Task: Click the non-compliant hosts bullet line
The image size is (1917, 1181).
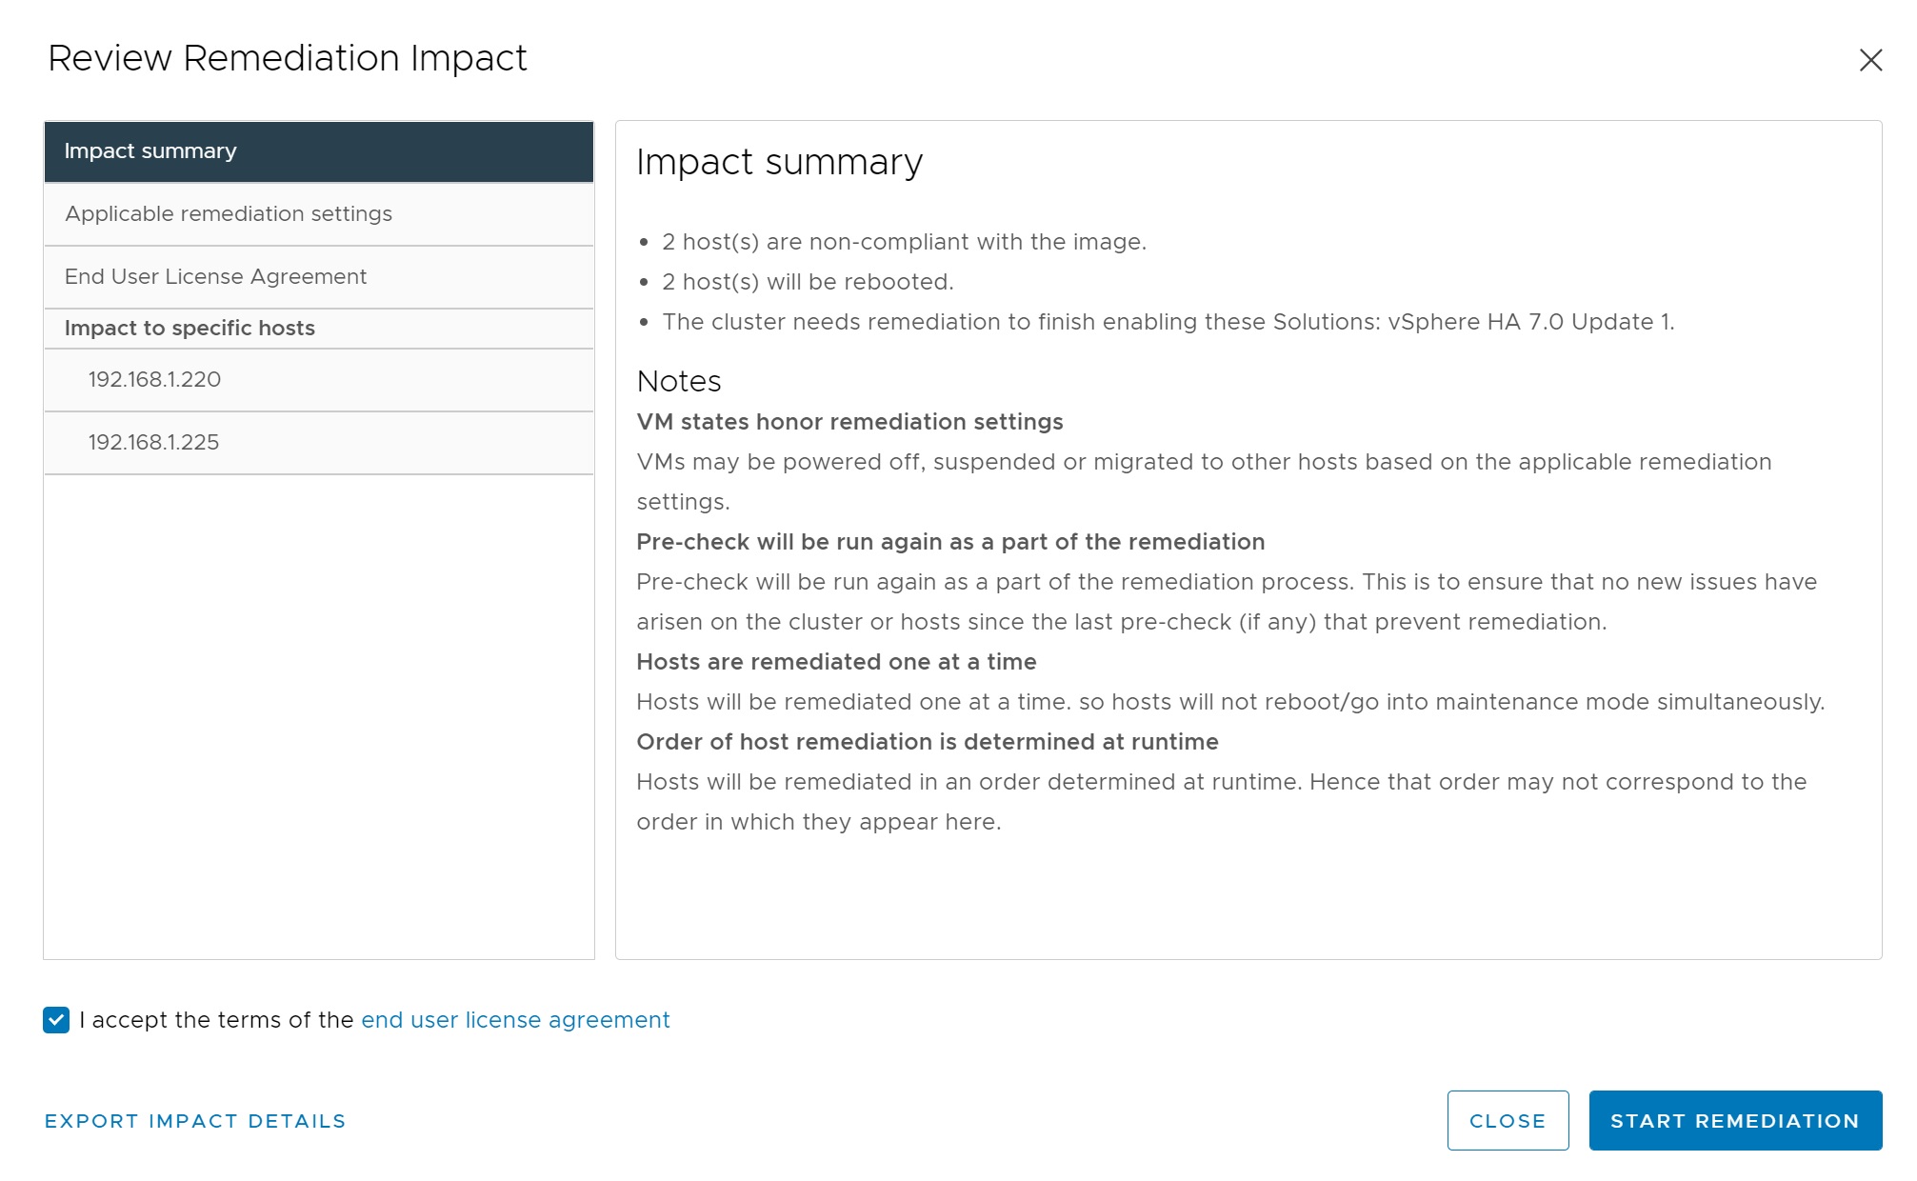Action: point(904,242)
